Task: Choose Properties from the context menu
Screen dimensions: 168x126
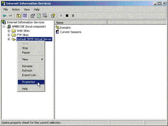Action: 31,82
